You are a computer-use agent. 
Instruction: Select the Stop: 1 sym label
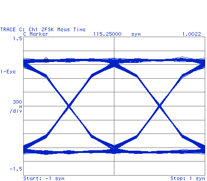[187, 178]
